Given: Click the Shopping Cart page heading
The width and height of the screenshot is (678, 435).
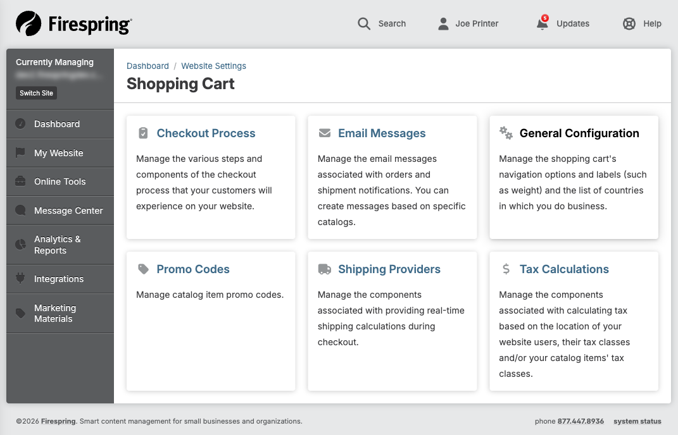Looking at the screenshot, I should 181,84.
